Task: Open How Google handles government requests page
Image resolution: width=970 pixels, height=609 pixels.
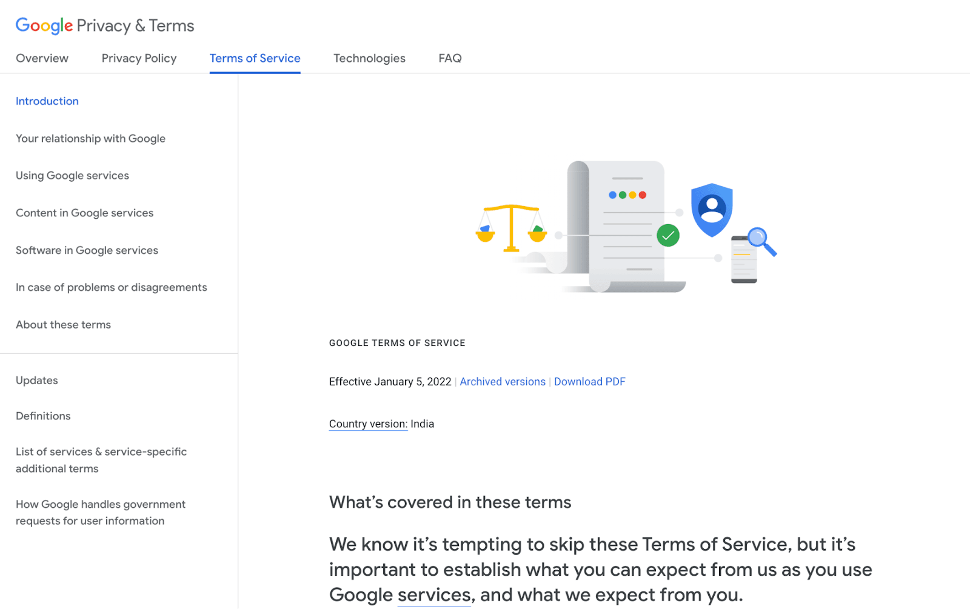Action: (101, 513)
